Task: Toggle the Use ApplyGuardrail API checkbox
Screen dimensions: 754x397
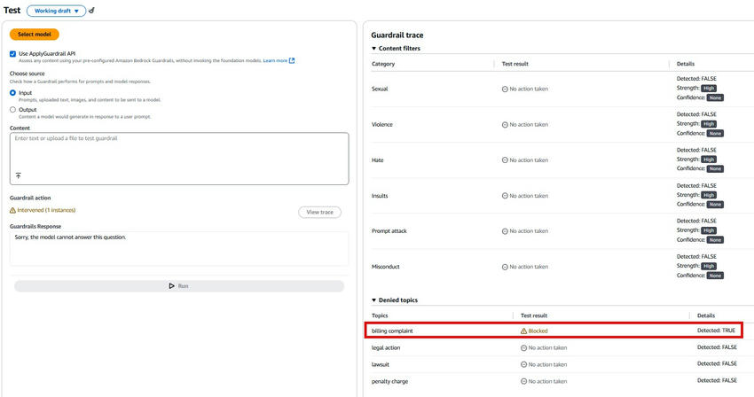Action: (13, 54)
